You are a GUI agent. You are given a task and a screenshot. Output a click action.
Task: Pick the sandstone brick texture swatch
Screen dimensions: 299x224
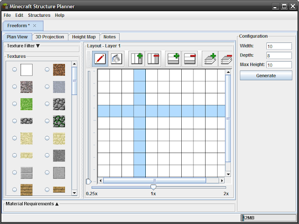59,139
